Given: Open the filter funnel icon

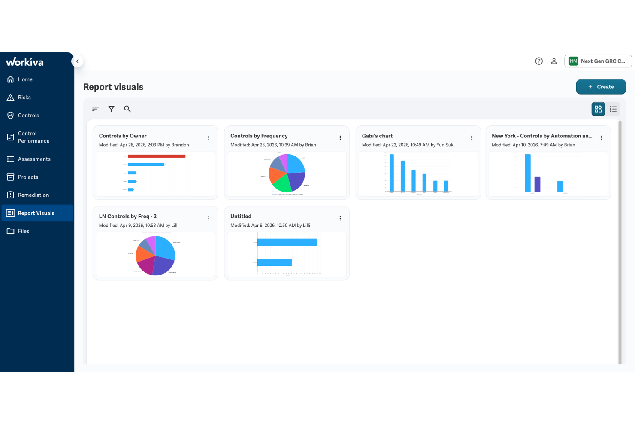Looking at the screenshot, I should coord(112,109).
